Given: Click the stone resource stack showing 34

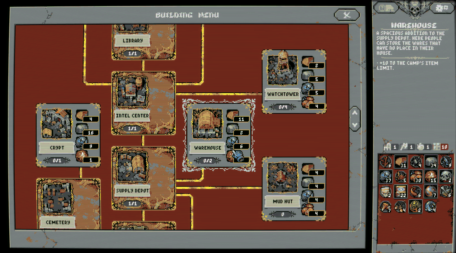Looking at the screenshot, I should (x=431, y=161).
